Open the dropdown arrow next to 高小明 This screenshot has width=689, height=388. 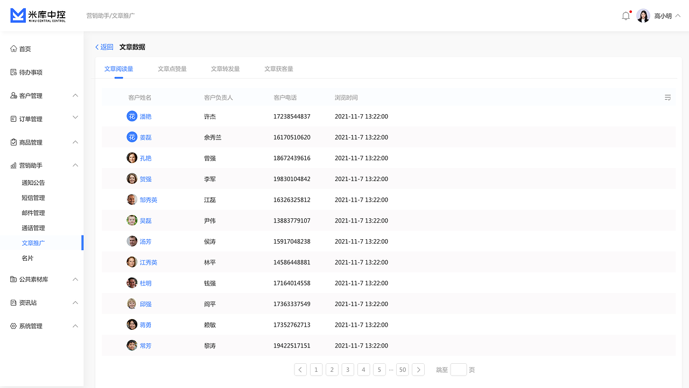point(678,16)
